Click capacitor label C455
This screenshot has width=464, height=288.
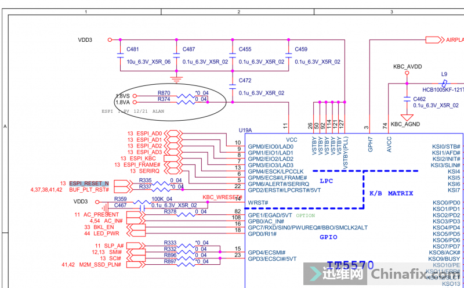click(x=245, y=49)
